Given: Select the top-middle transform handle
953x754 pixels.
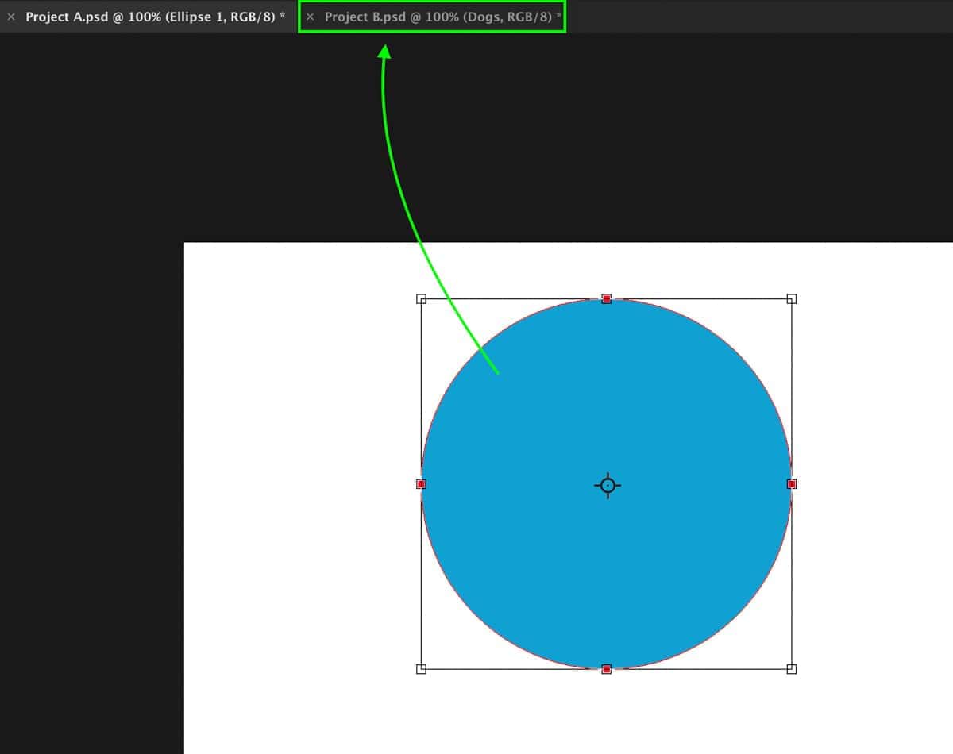Looking at the screenshot, I should pyautogui.click(x=606, y=299).
